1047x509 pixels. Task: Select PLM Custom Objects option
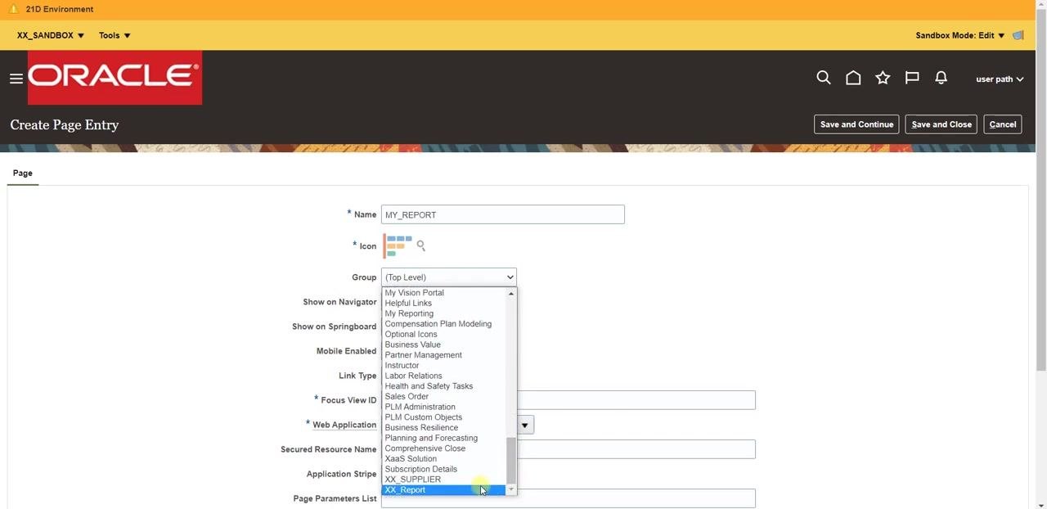coord(444,417)
